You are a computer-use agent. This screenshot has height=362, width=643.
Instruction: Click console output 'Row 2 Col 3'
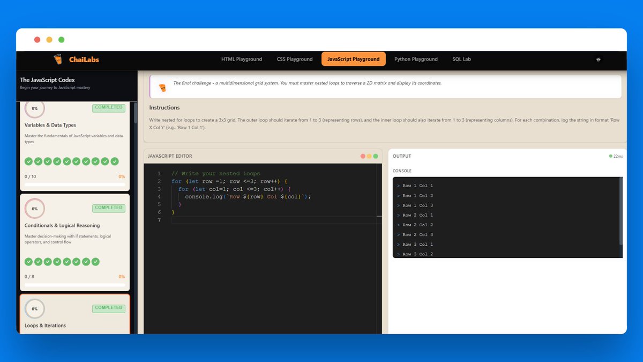[x=417, y=235]
